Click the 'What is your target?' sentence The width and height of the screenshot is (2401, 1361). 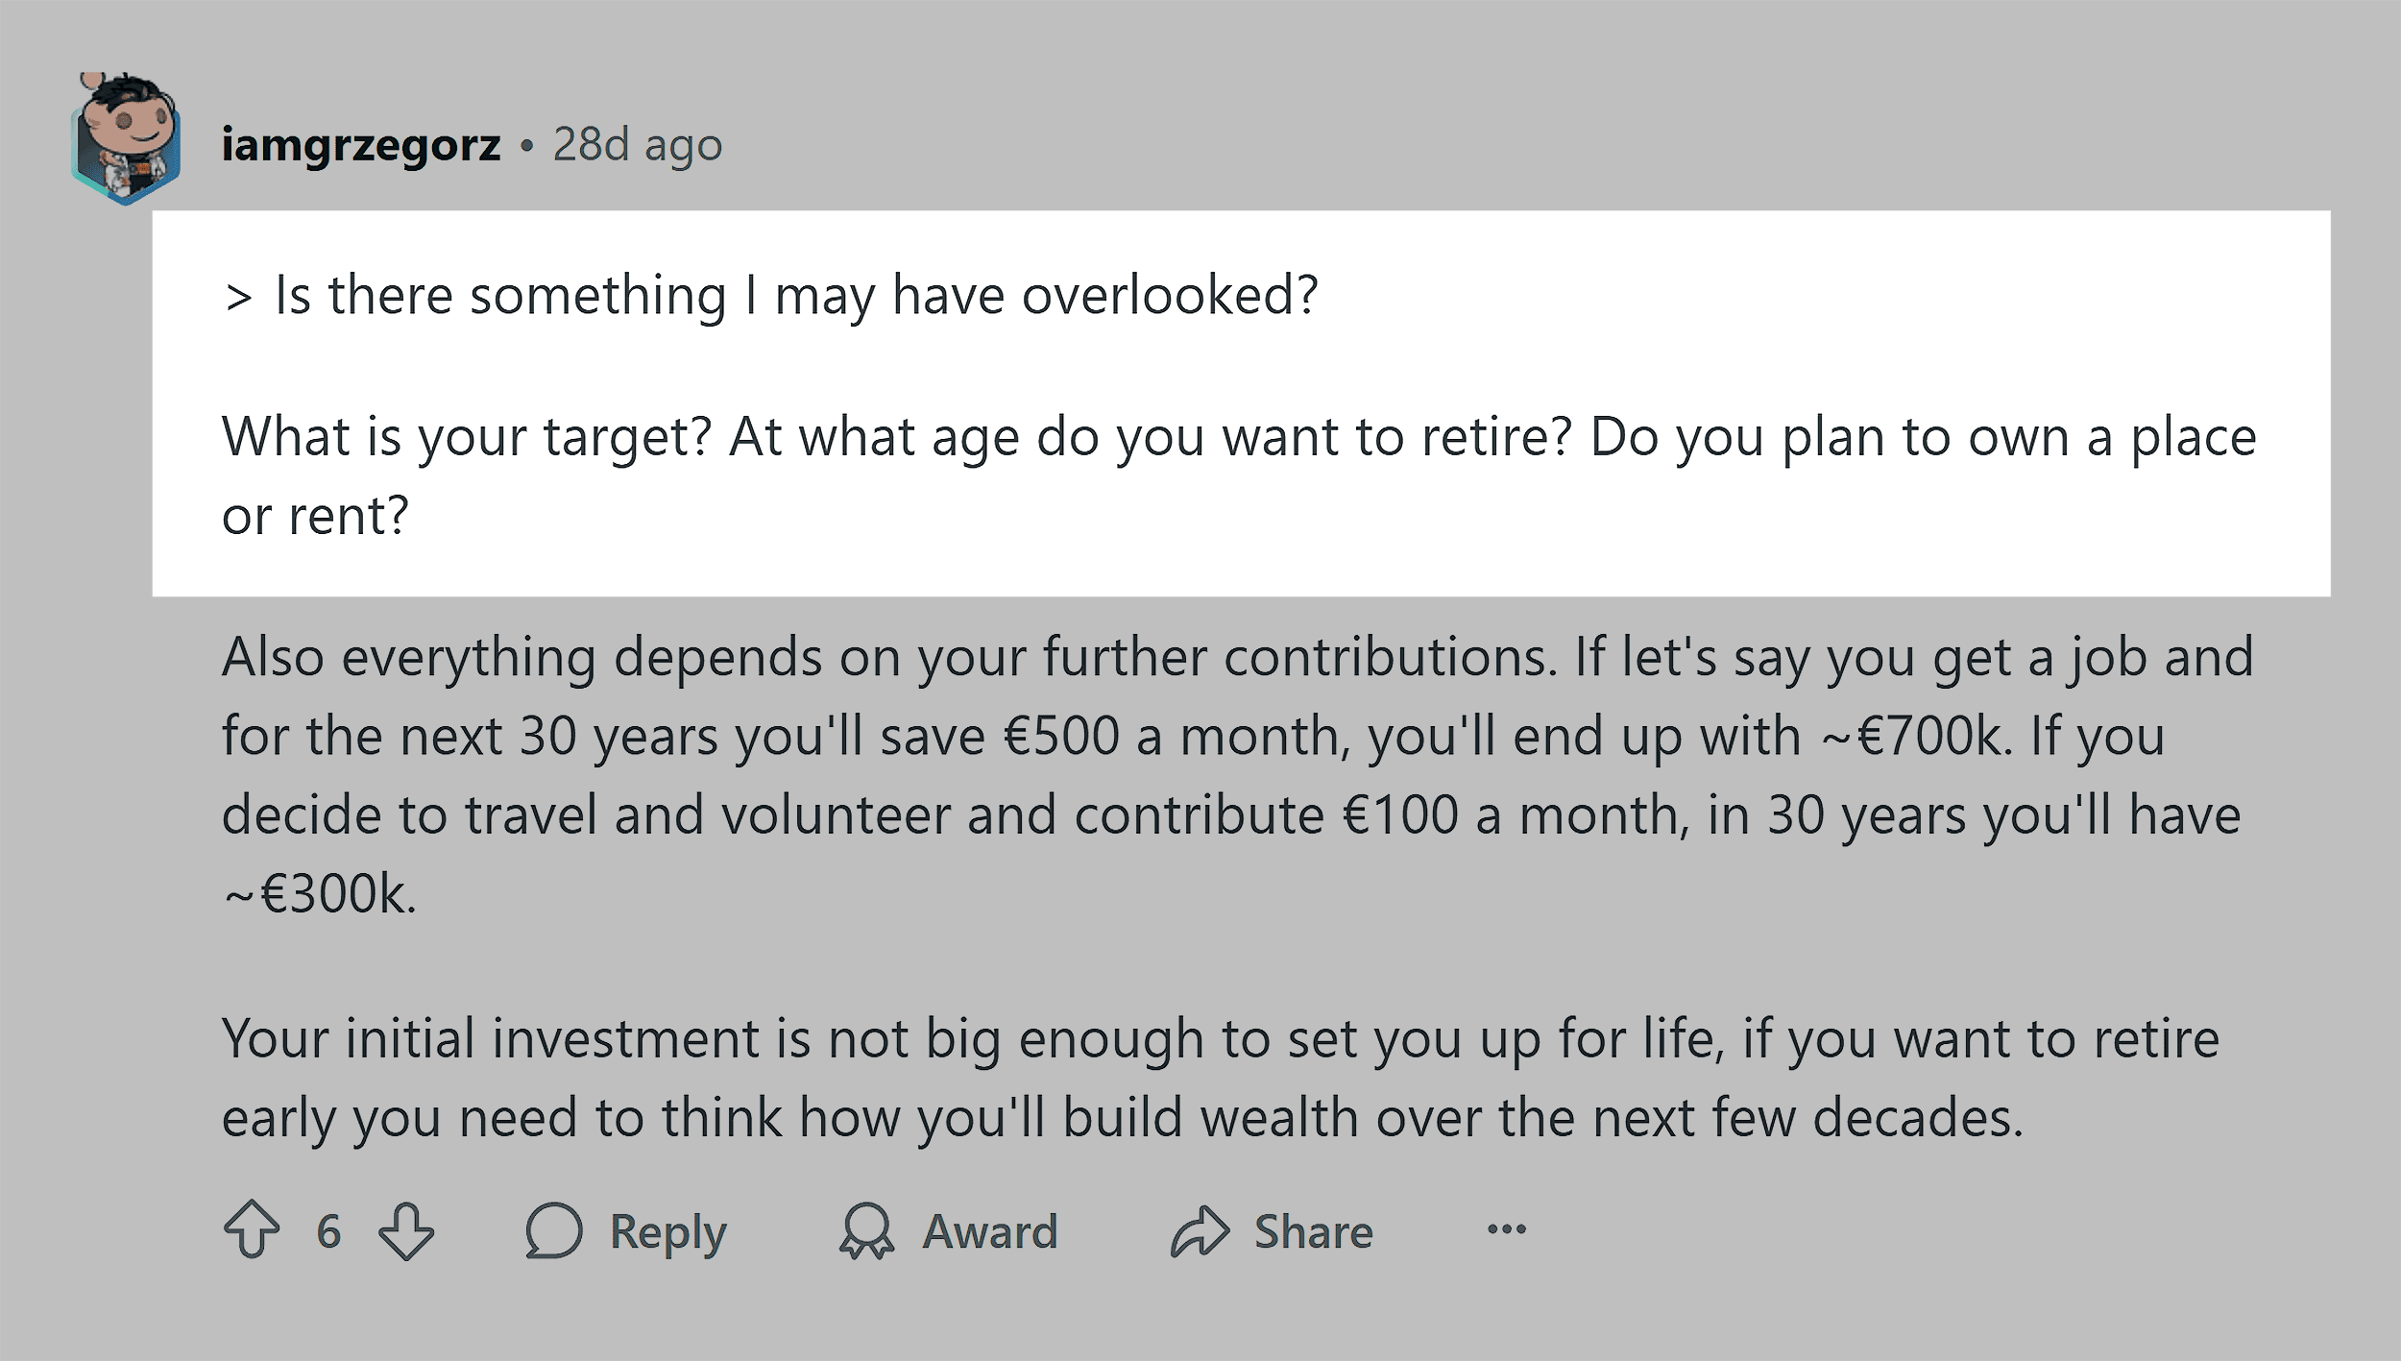point(467,437)
